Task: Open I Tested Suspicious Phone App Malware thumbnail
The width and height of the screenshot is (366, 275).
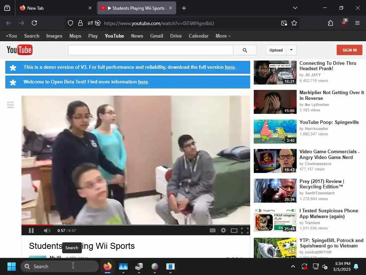Action: point(275,220)
